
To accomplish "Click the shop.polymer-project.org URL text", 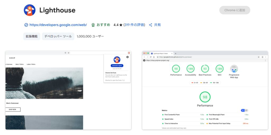I will pyautogui.click(x=158, y=60).
